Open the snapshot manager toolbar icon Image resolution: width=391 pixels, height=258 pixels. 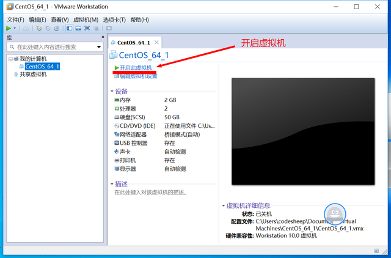coord(57,29)
